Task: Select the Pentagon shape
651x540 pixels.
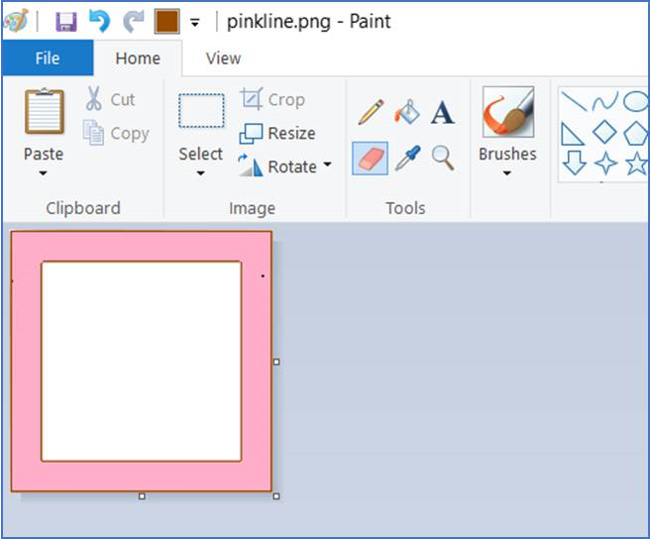Action: 635,133
